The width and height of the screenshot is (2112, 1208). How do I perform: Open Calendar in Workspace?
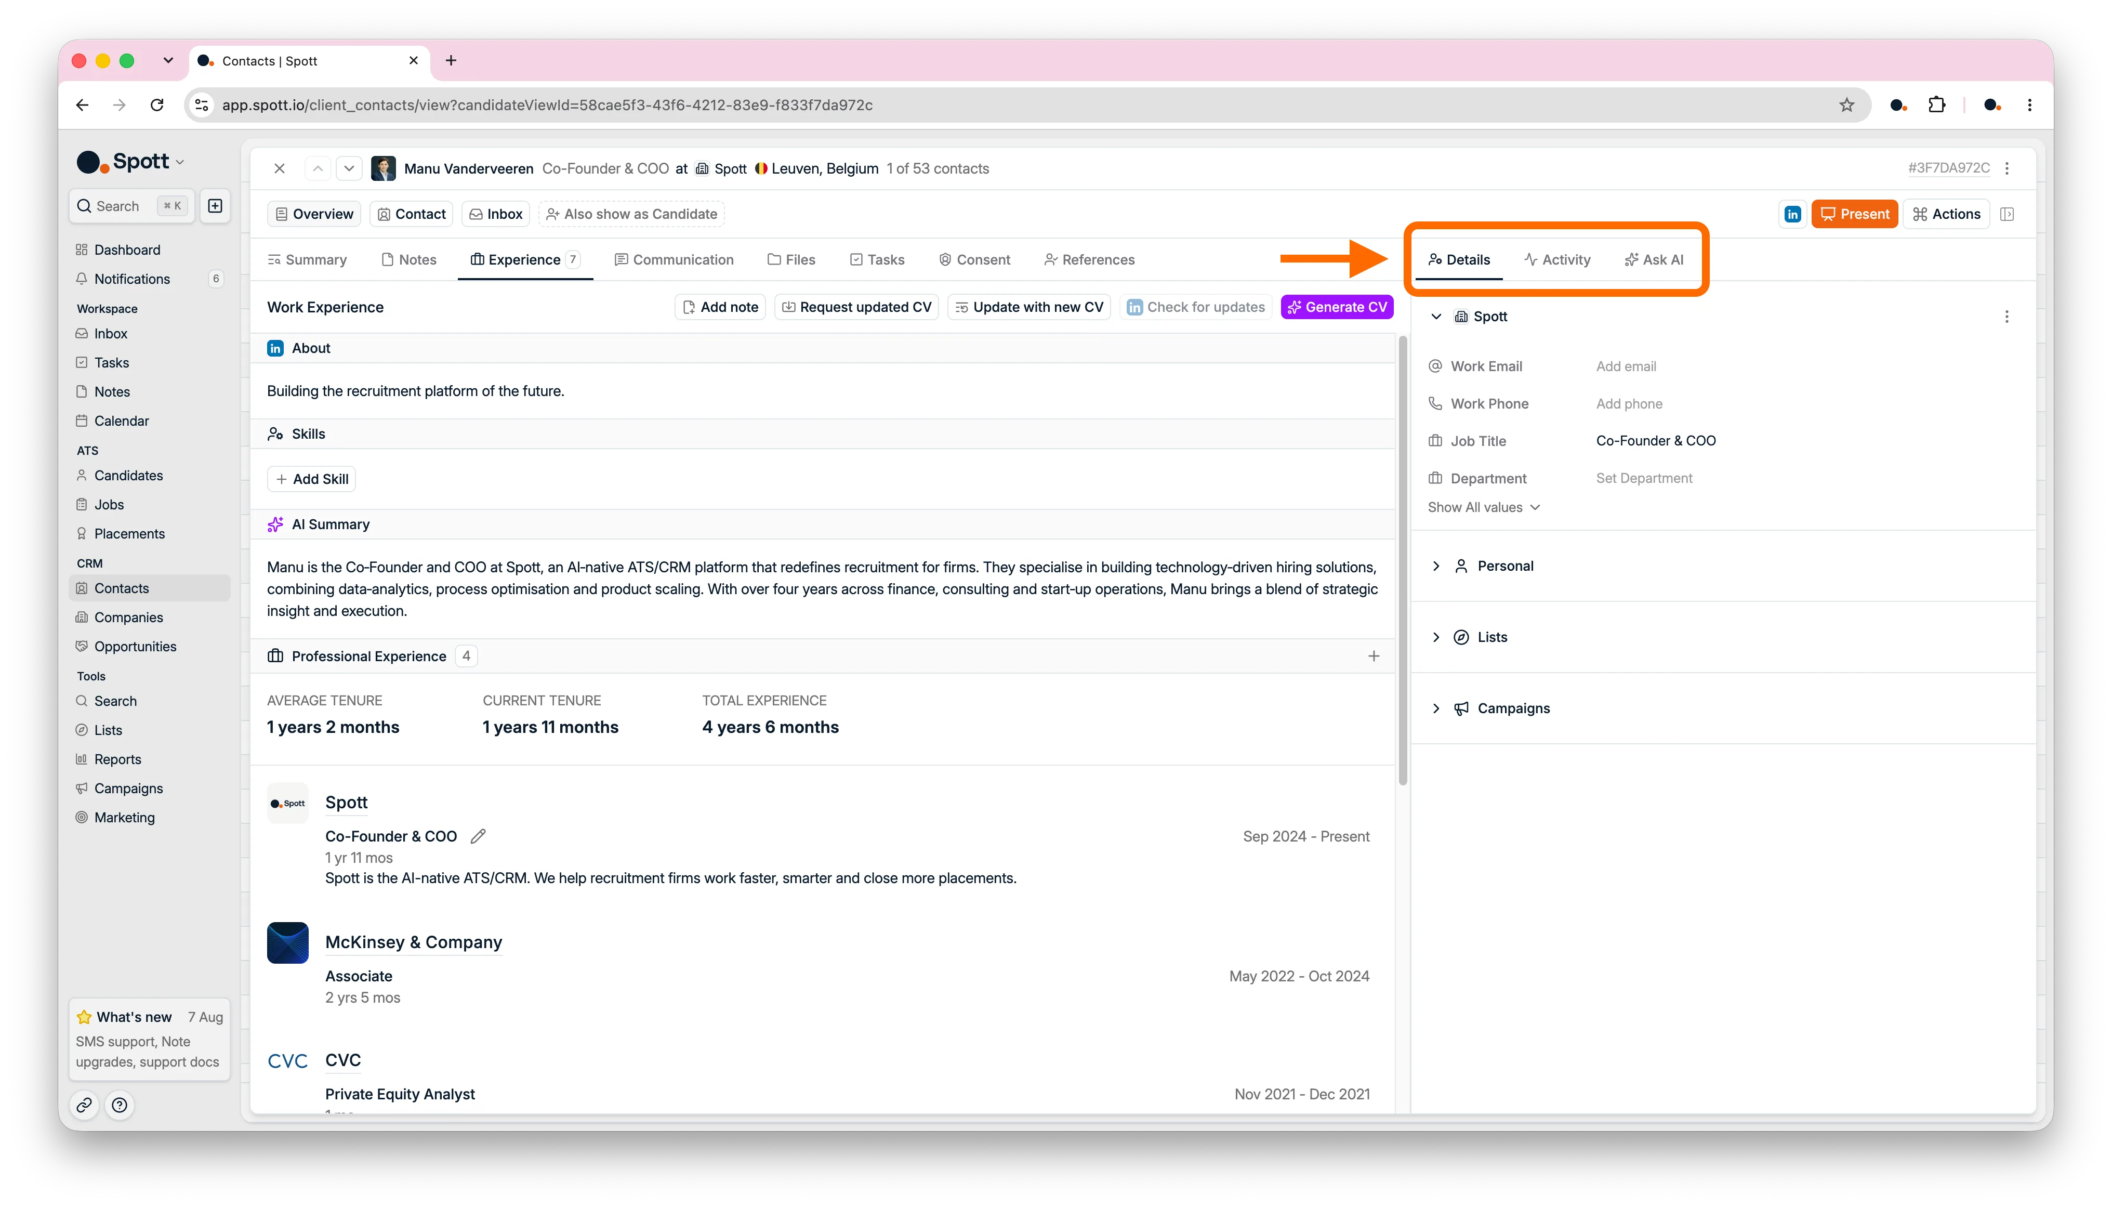click(149, 421)
